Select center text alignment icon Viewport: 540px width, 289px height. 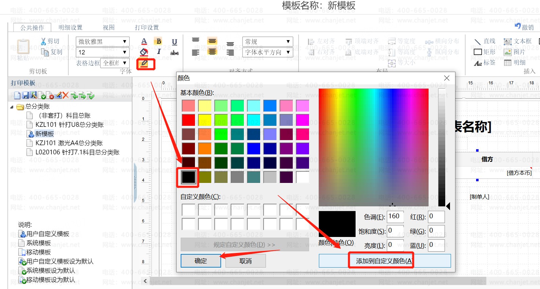pyautogui.click(x=212, y=52)
